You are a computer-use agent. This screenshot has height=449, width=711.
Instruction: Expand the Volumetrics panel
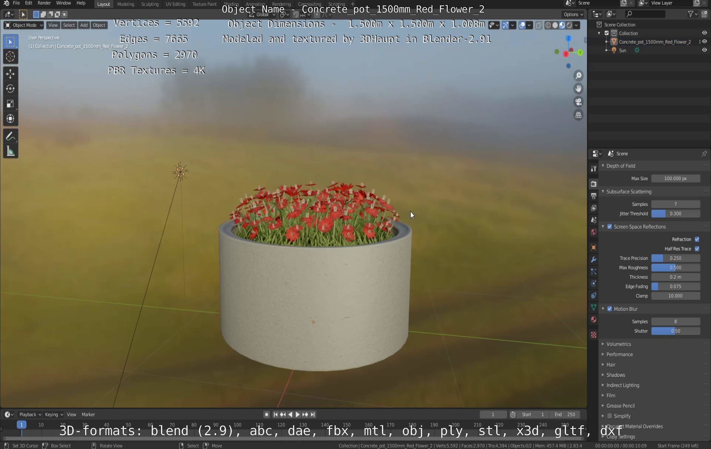pyautogui.click(x=618, y=344)
